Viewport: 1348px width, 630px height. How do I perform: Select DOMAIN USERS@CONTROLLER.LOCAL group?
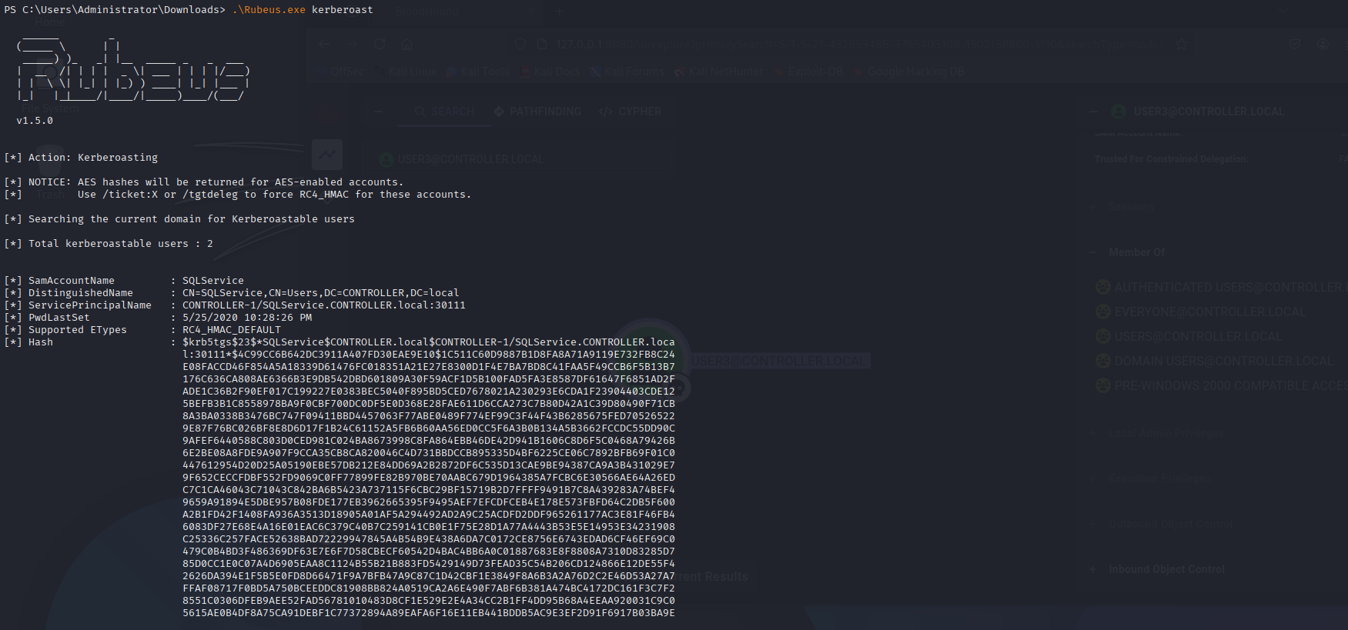pyautogui.click(x=1214, y=361)
